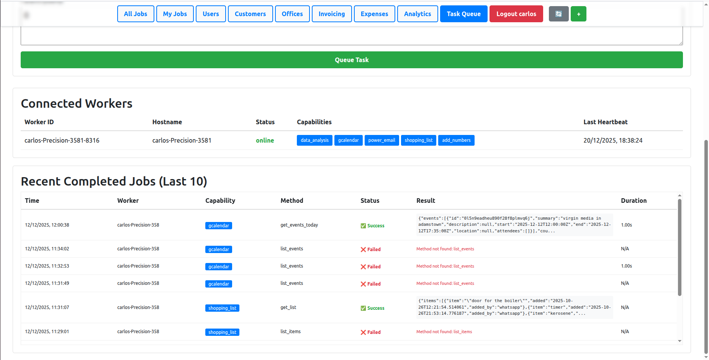
Task: Go to the Analytics tab
Action: [x=418, y=14]
